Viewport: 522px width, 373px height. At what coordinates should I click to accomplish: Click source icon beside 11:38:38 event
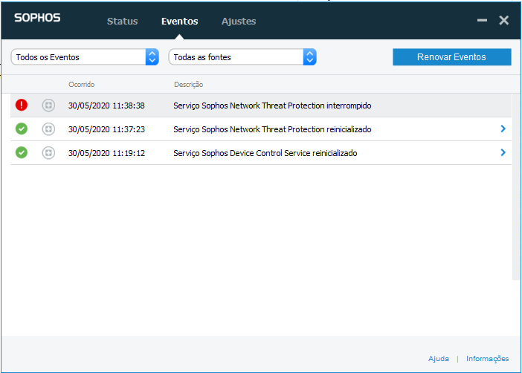48,106
